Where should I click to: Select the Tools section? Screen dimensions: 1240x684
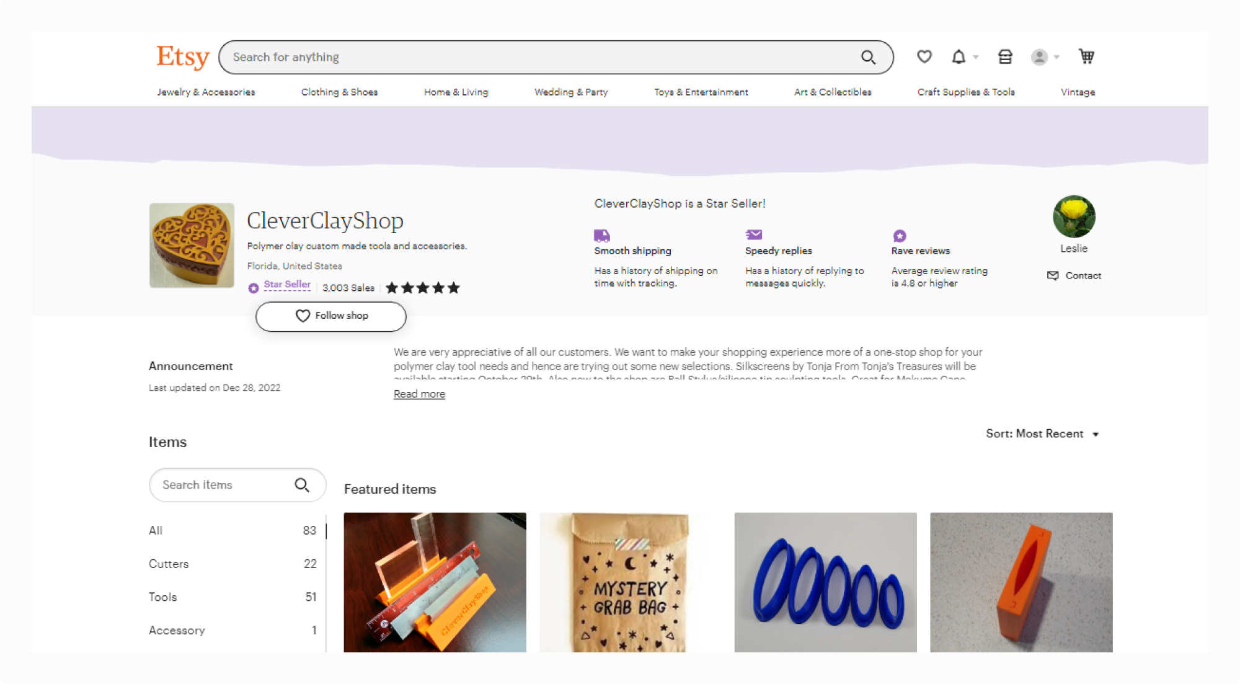point(232,597)
